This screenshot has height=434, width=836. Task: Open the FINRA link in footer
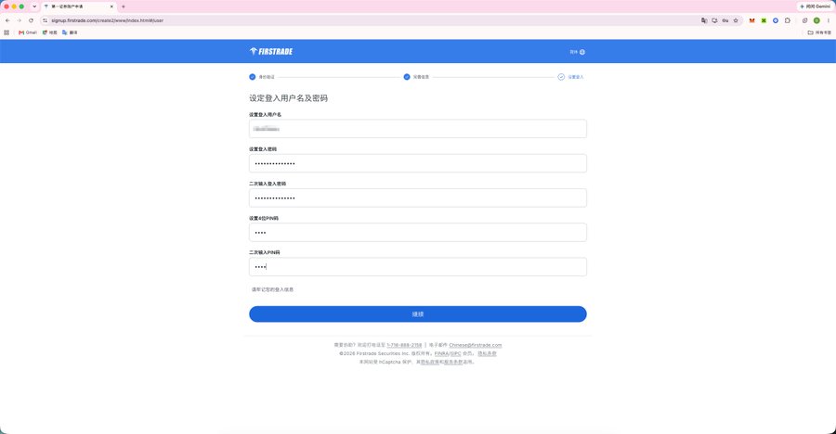(441, 353)
